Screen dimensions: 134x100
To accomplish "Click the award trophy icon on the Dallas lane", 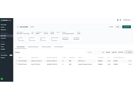I will 16,64.
